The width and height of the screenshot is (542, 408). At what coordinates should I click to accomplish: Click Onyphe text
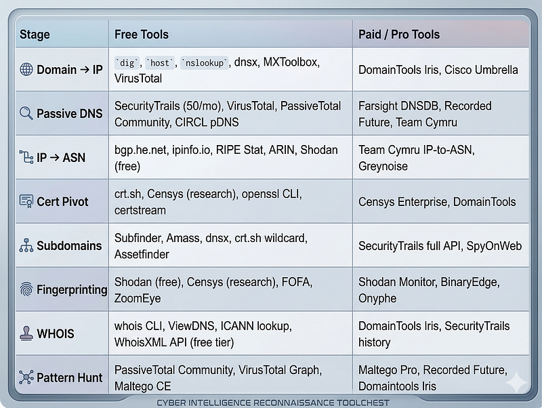point(377,298)
